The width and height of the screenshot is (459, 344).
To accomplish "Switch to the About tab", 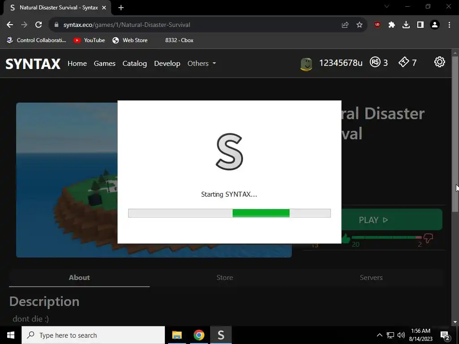I will pyautogui.click(x=79, y=278).
